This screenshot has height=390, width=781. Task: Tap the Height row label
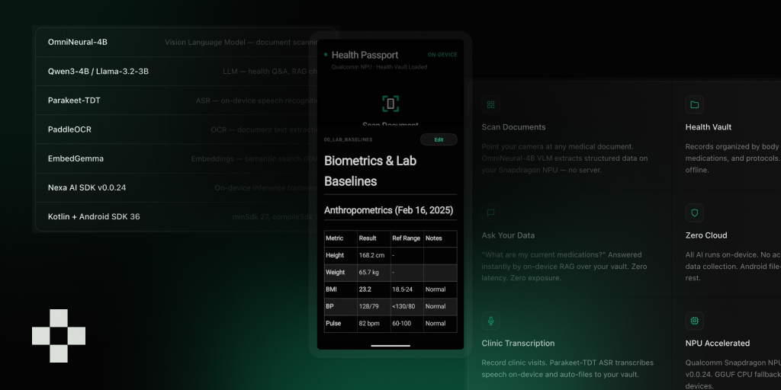(335, 255)
